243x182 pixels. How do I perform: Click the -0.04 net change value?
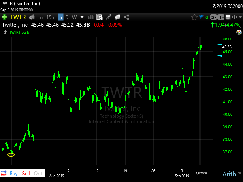98,25
